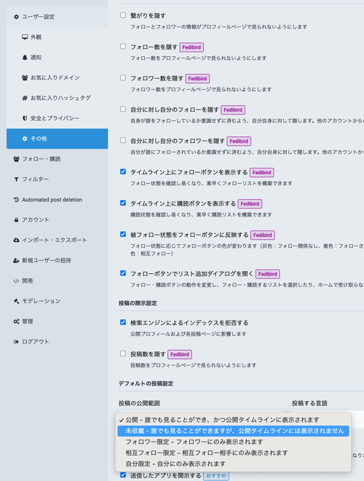364x481 pixels.
Task: Click the shield icon next to 安全とプライバシー
Action: [x=25, y=118]
